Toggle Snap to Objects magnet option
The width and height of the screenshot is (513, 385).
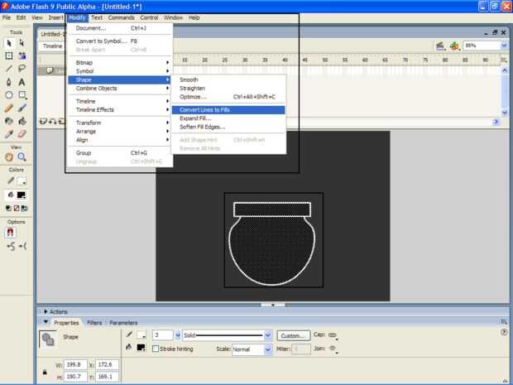tap(11, 233)
